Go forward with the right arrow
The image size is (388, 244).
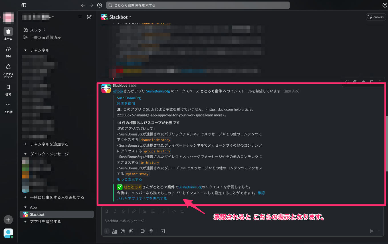91,5
